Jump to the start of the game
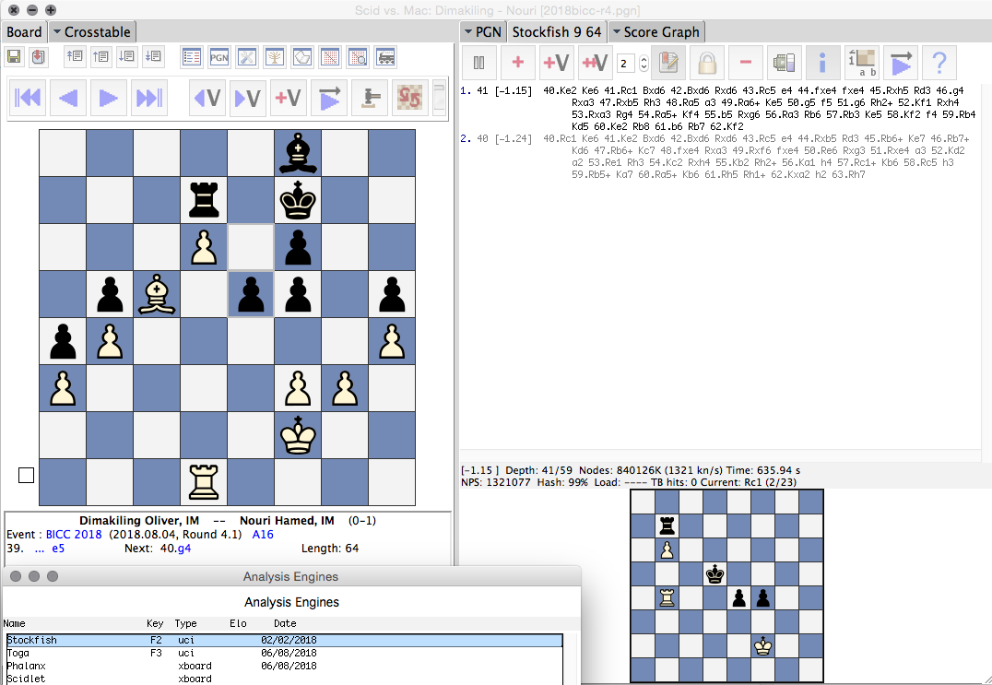This screenshot has height=685, width=992. point(28,98)
